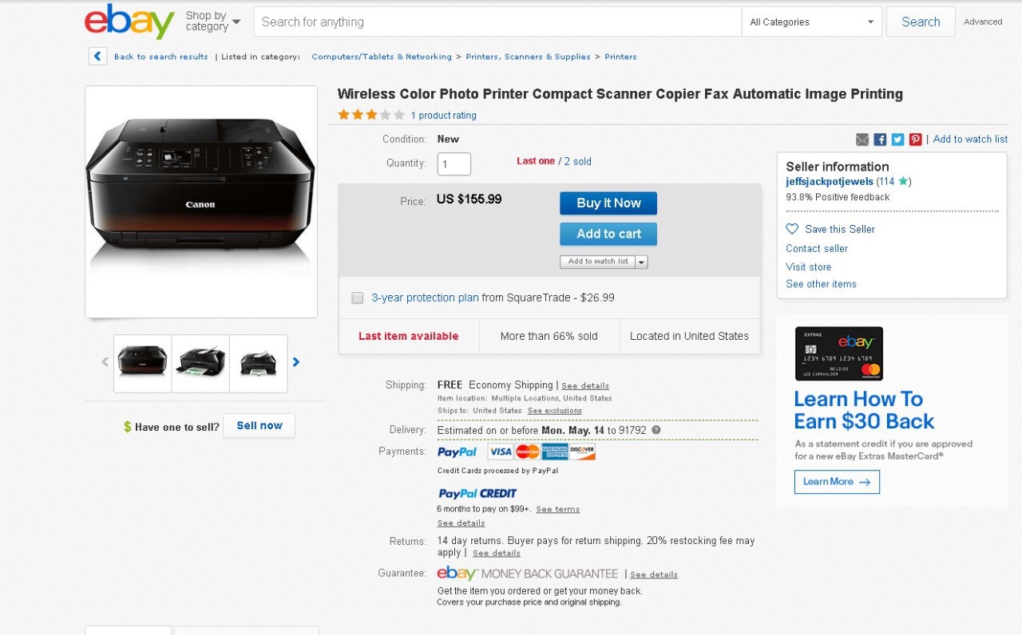Open Computers/Tablets & Networking breadcrumb

pos(382,57)
